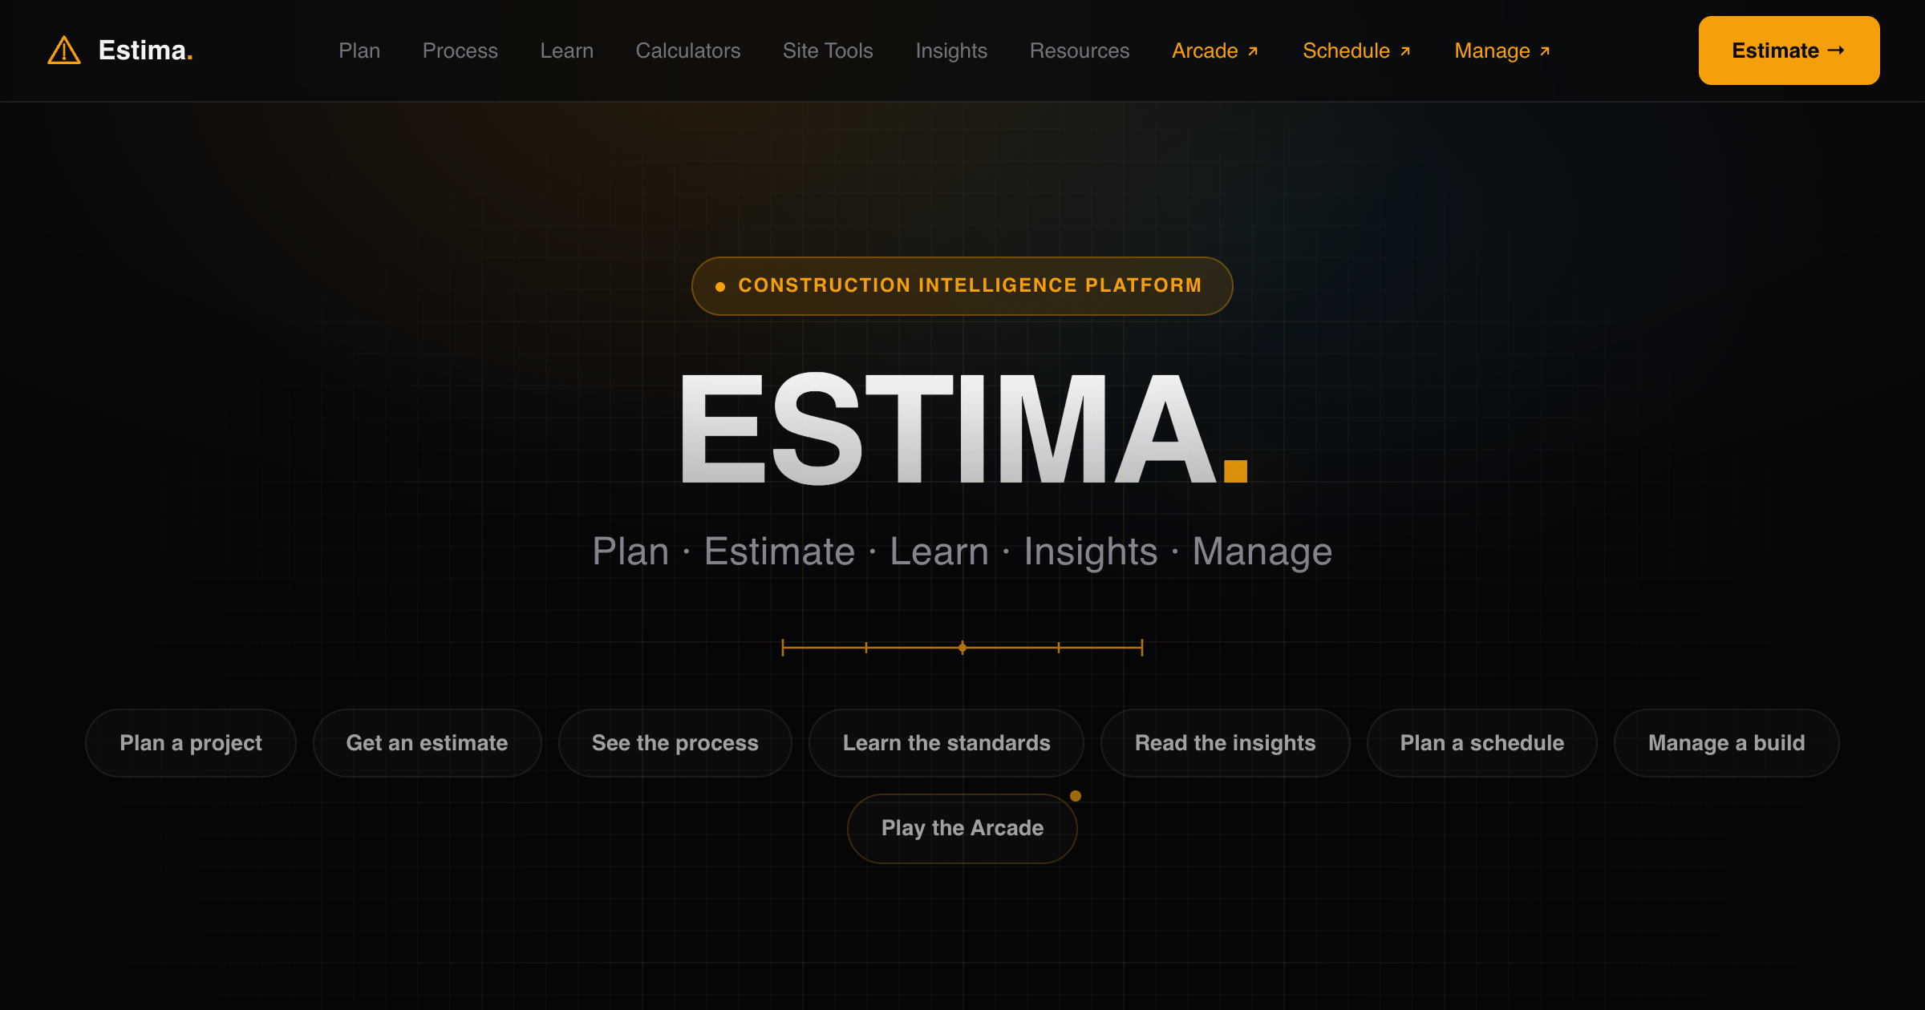Click the Estima triangle logo icon
The height and width of the screenshot is (1010, 1925).
click(64, 50)
